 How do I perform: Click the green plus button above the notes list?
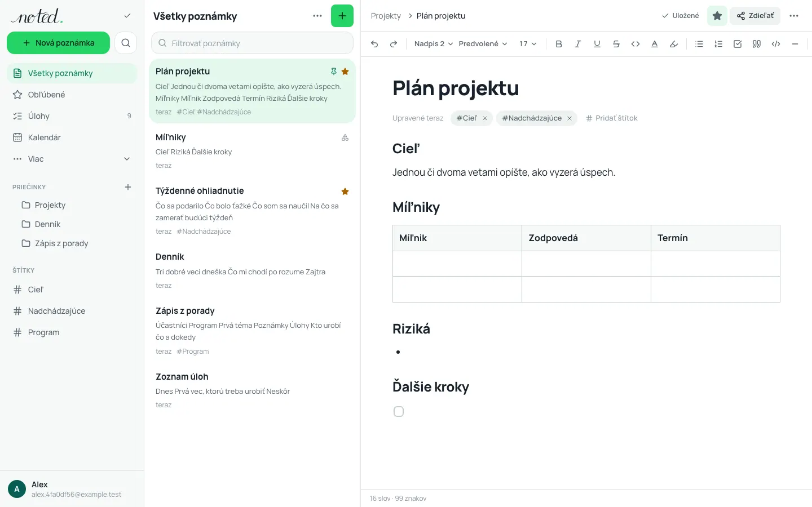tap(342, 16)
